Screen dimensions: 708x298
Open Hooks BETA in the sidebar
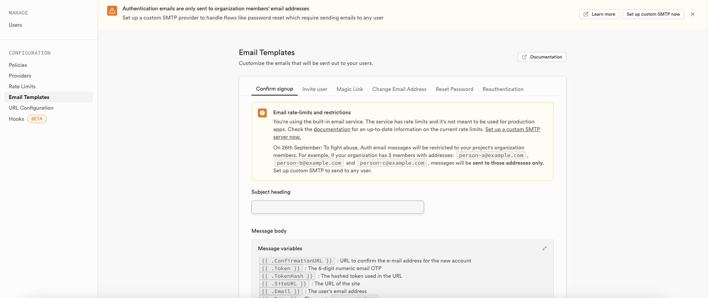17,119
